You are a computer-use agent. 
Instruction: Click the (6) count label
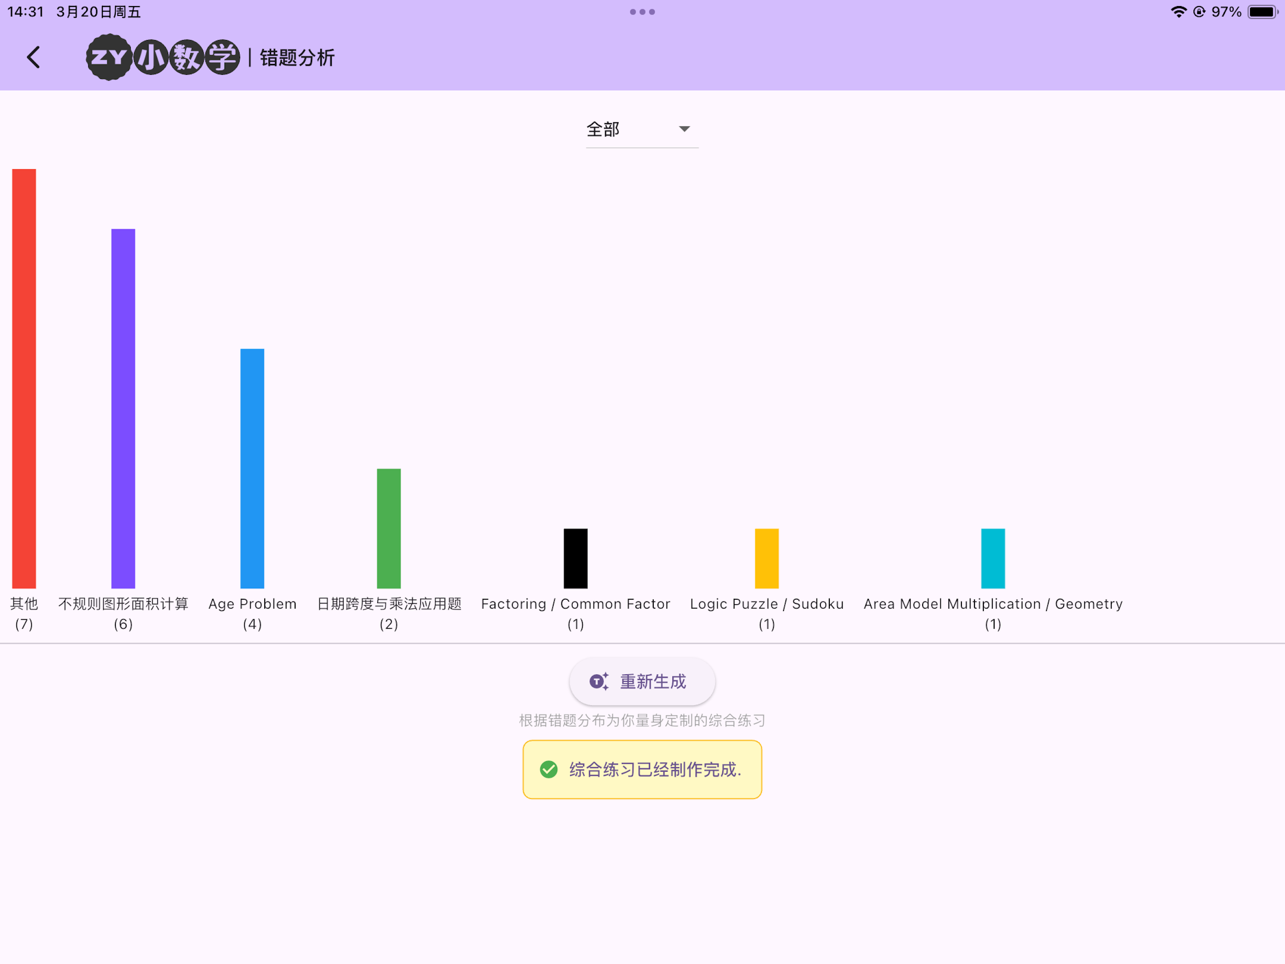123,624
